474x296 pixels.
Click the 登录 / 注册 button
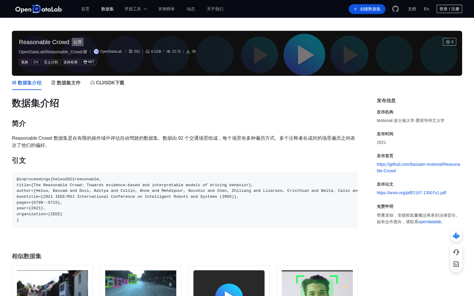(x=449, y=9)
